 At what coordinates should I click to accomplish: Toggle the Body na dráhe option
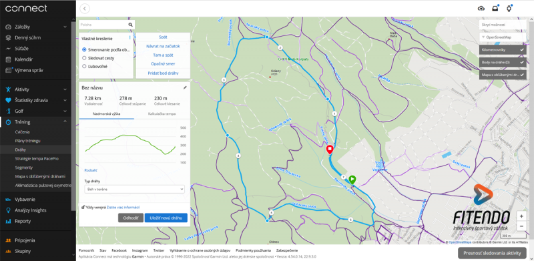pyautogui.click(x=503, y=62)
